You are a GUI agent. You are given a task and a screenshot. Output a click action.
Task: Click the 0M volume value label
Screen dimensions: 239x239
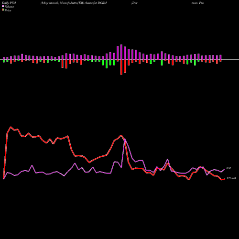[x=228, y=168]
